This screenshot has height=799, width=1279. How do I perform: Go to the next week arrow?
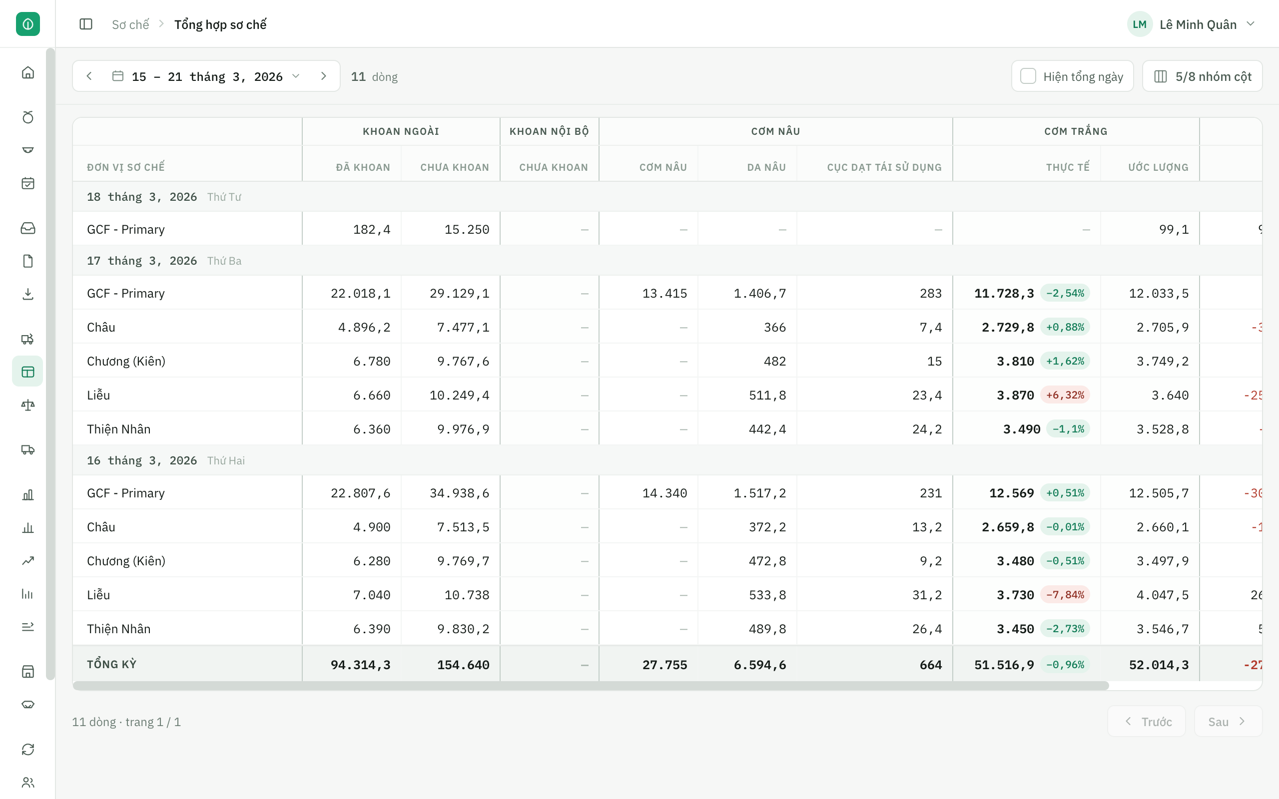tap(323, 76)
